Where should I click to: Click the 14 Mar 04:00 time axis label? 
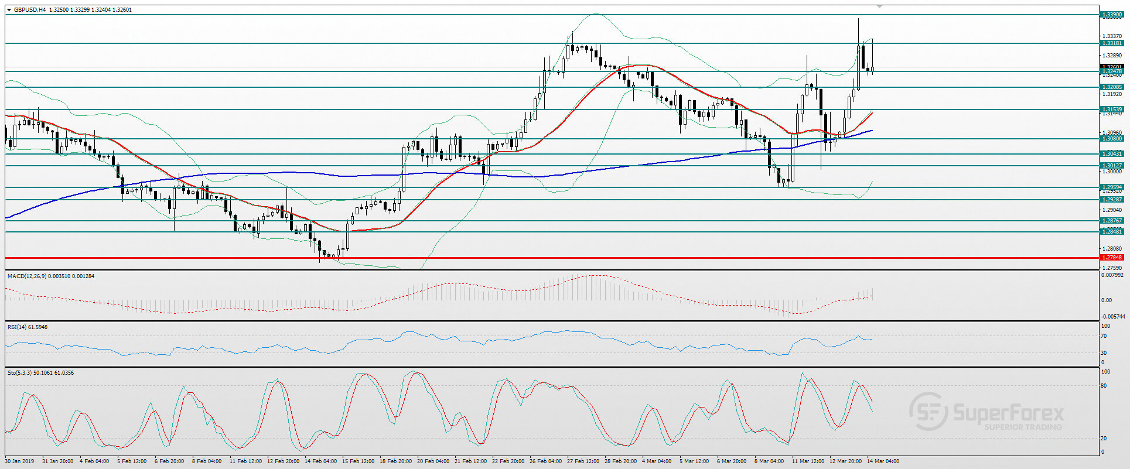coord(883,461)
